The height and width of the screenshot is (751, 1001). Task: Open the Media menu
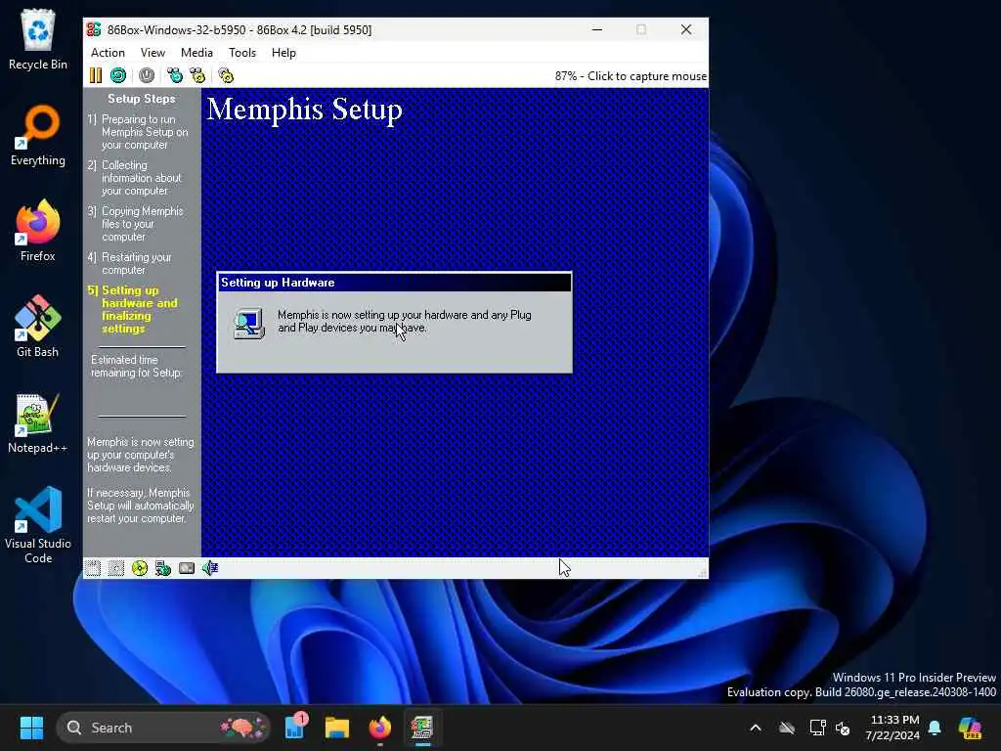(x=196, y=53)
